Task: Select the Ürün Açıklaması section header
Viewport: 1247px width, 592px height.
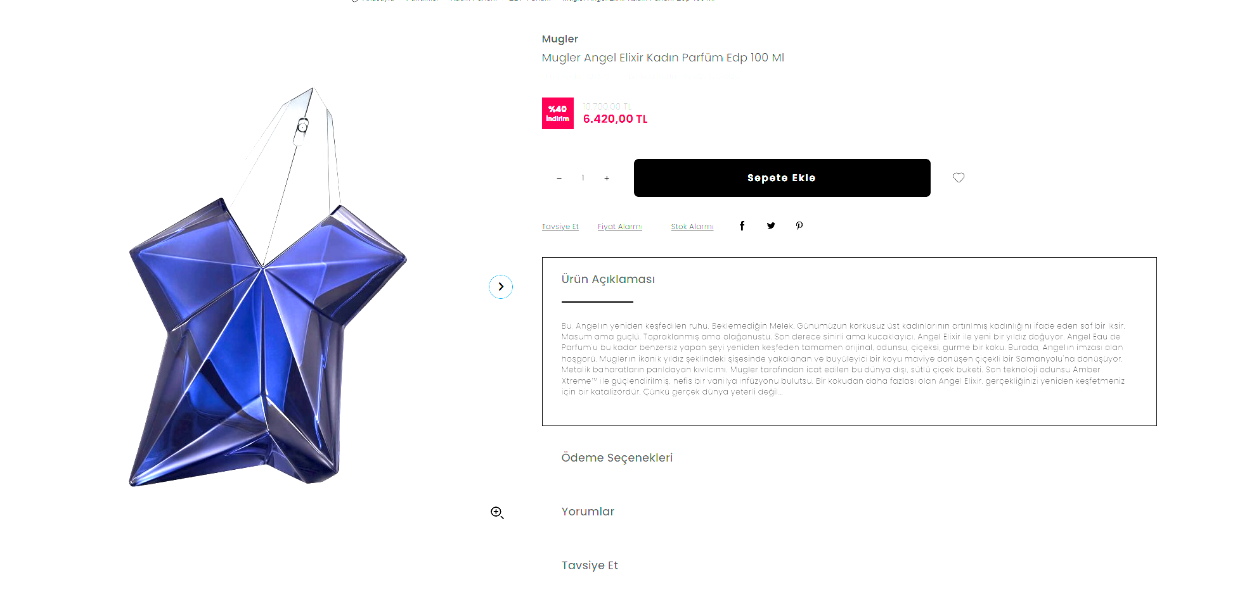Action: 608,279
